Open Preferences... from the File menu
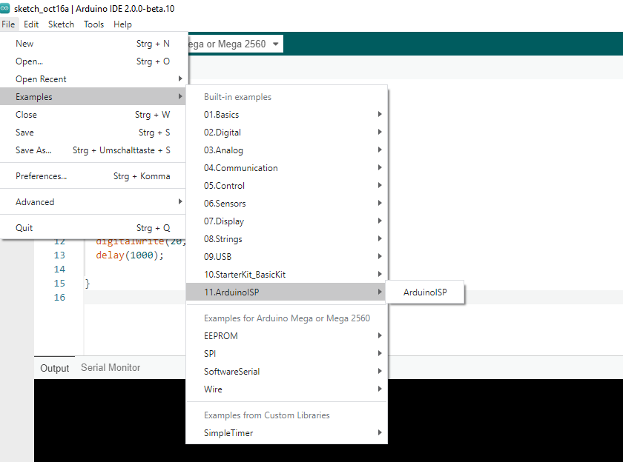Screen dimensions: 623x462 [93, 176]
